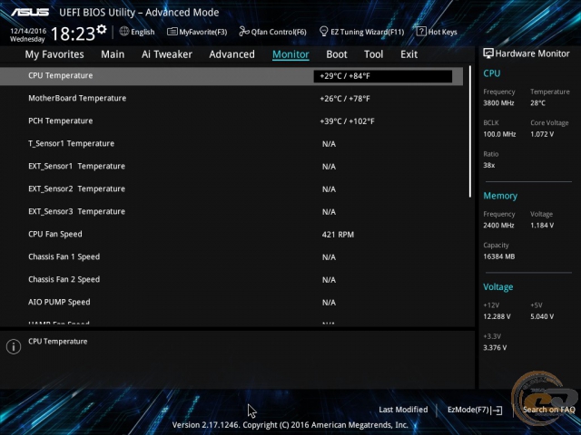Open Hot Keys question-mark icon
Image resolution: width=581 pixels, height=435 pixels.
(421, 32)
